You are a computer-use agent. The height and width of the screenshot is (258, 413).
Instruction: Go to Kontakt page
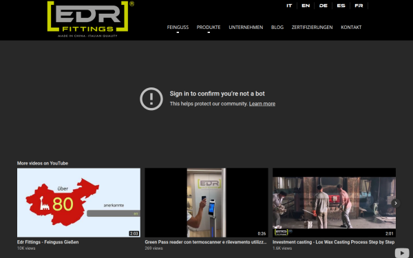pyautogui.click(x=351, y=27)
